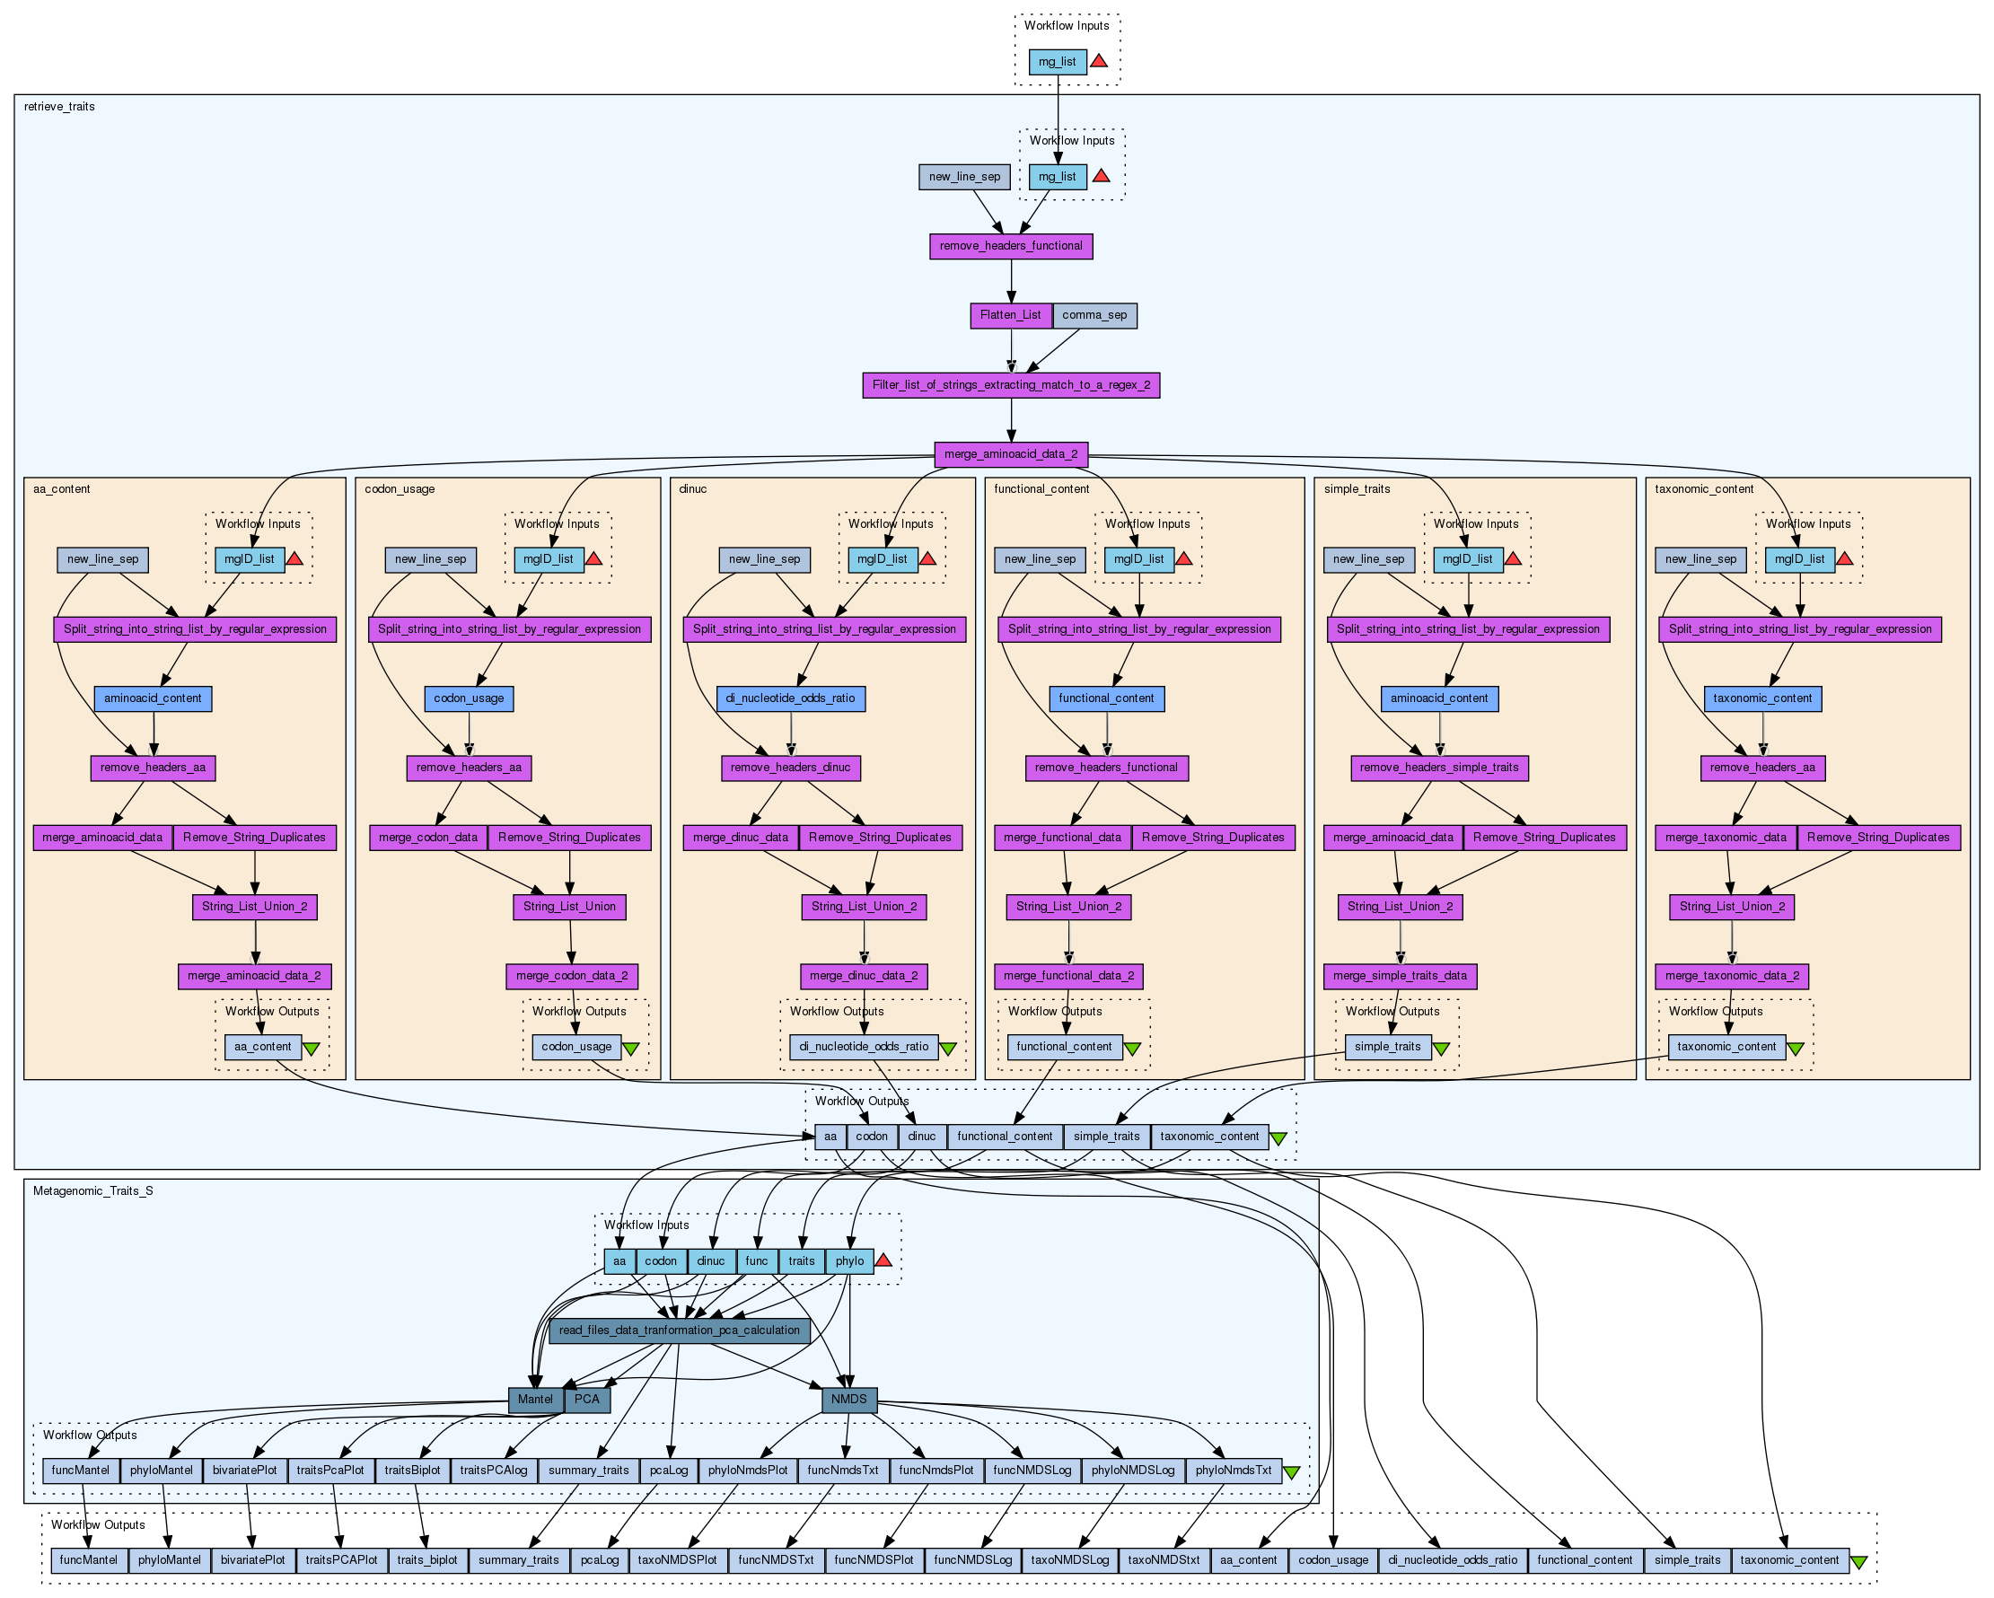Select the merge_simple_traits_data node
Viewport: 1994px width, 1598px height.
pos(1400,976)
